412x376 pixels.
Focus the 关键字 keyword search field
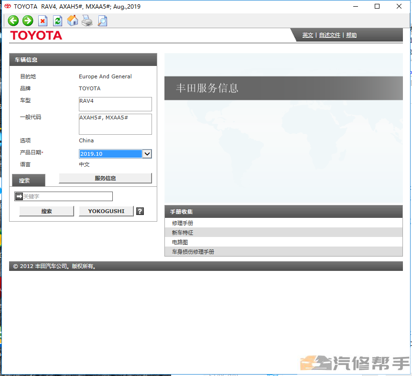64,196
